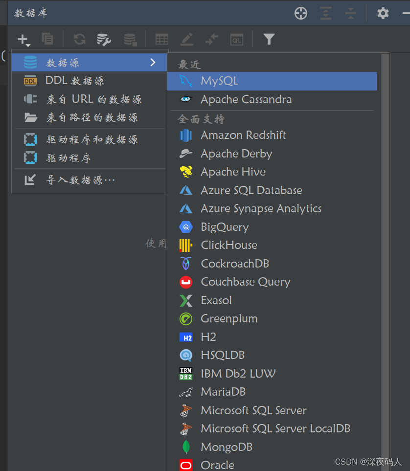Click the Expand All icon in header
This screenshot has width=410, height=471.
(x=325, y=13)
